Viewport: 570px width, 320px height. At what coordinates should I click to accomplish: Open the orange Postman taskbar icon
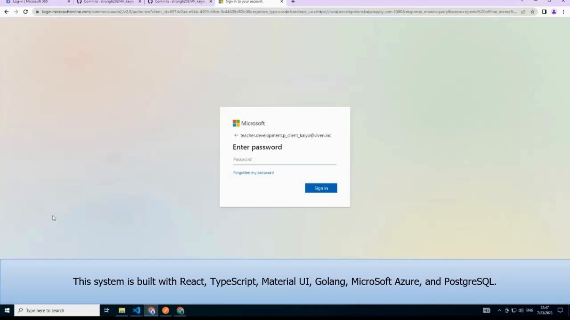pyautogui.click(x=166, y=311)
